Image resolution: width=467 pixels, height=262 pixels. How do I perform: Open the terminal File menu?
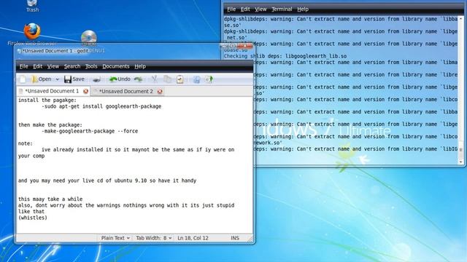pos(231,9)
